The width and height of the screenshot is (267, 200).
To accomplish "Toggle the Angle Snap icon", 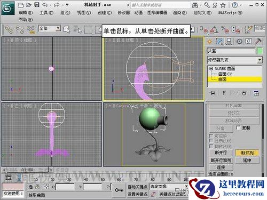I will [214, 30].
